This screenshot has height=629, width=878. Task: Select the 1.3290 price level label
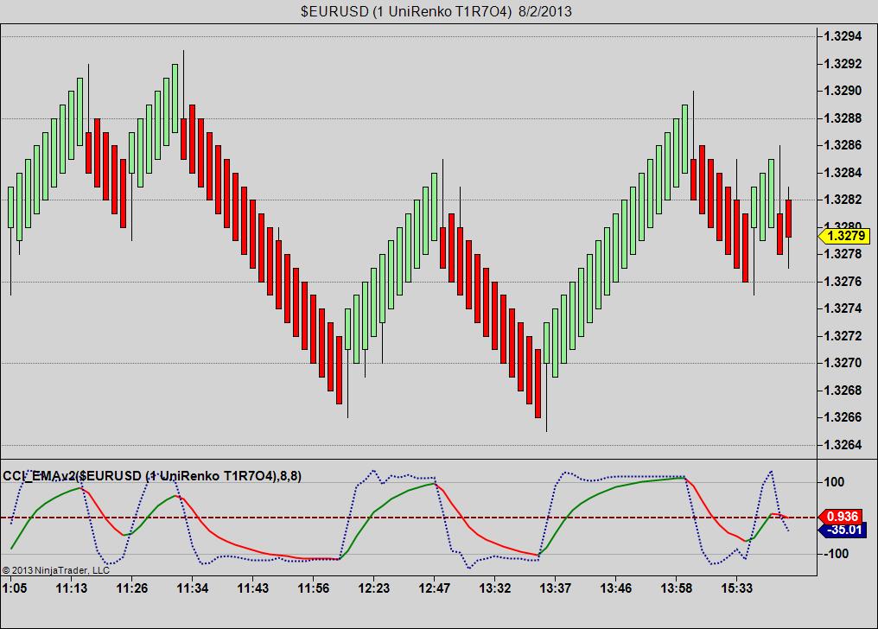(843, 91)
